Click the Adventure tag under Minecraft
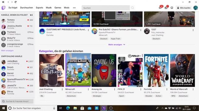This screenshot has width=199, height=111. pos(71,96)
